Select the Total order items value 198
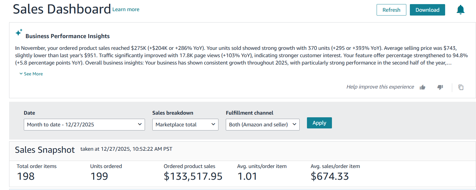This screenshot has height=190, width=476. pos(26,176)
